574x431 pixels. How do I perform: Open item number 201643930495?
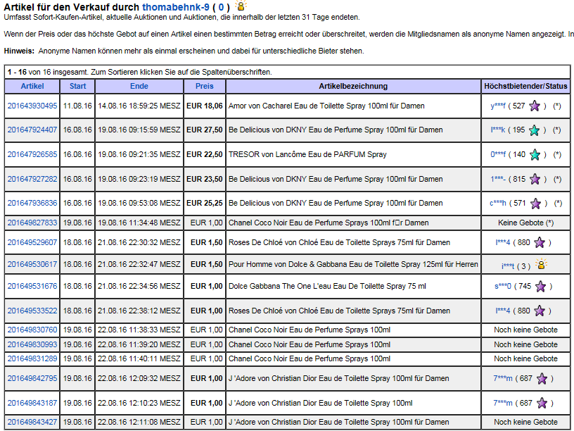pos(32,106)
